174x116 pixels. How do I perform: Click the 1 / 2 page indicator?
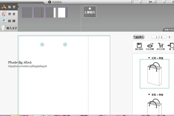(x=159, y=37)
